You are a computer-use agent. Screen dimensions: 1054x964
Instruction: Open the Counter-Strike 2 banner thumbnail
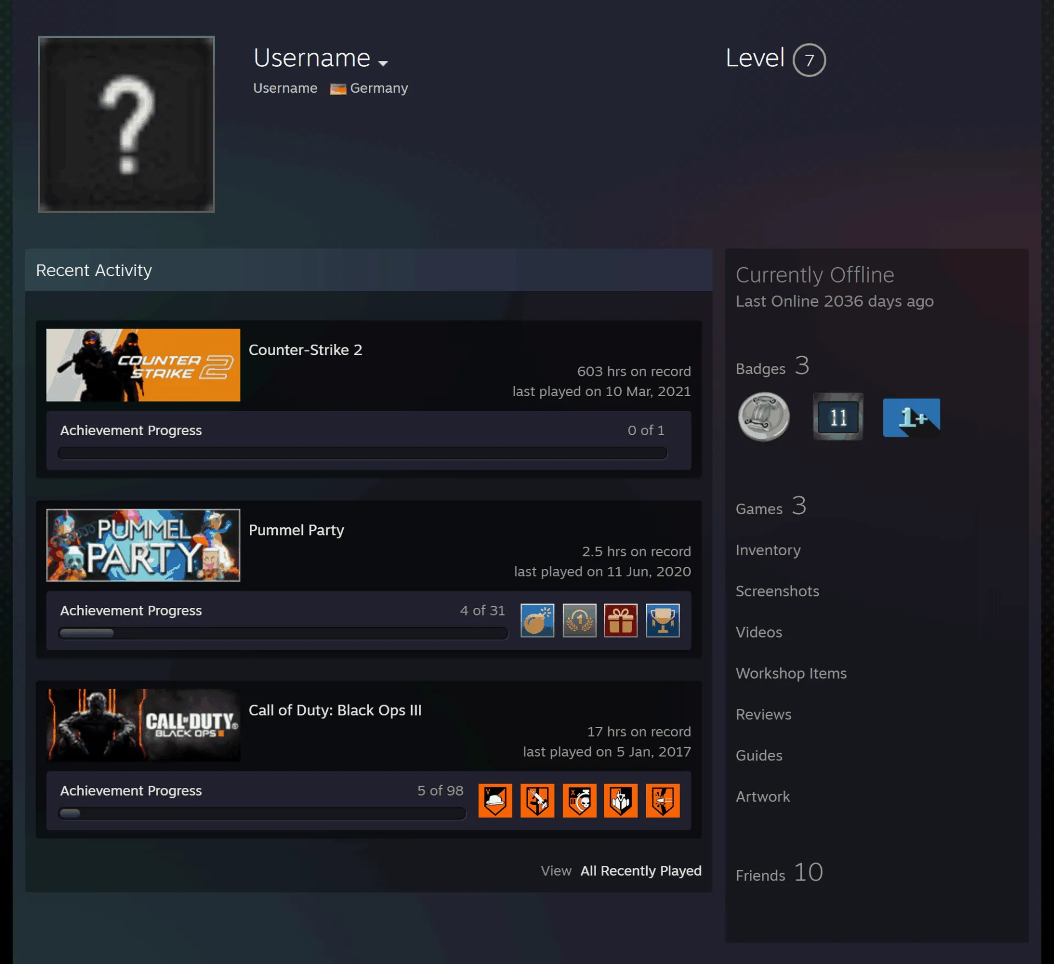[143, 365]
